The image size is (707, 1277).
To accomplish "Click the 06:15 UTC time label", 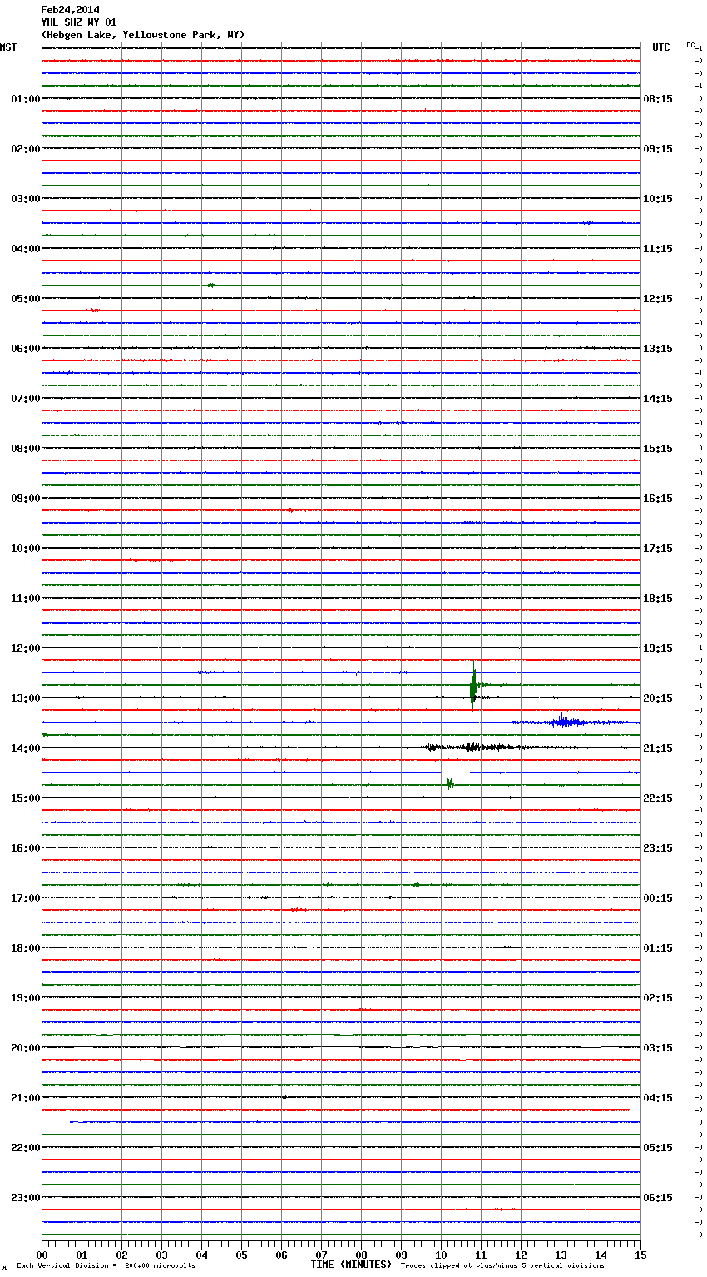I will point(658,1198).
